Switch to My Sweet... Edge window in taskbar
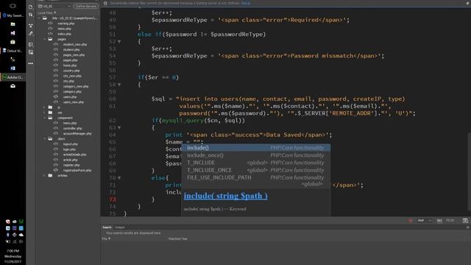The image size is (471, 265). click(x=13, y=15)
